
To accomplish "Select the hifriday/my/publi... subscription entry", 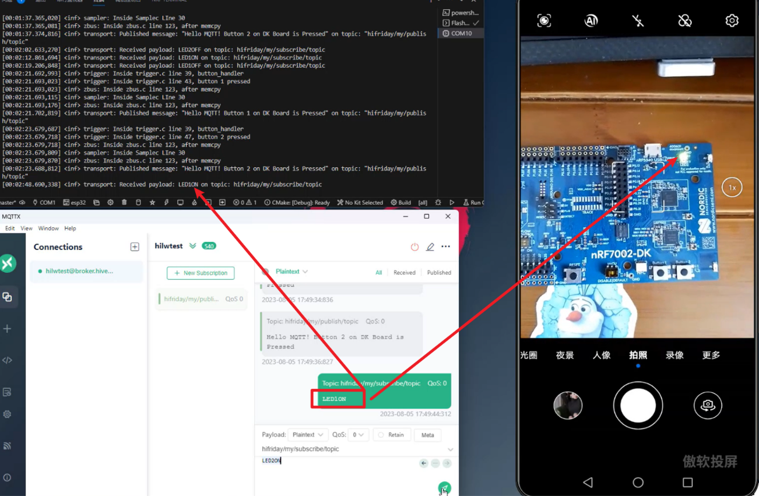I will point(202,299).
